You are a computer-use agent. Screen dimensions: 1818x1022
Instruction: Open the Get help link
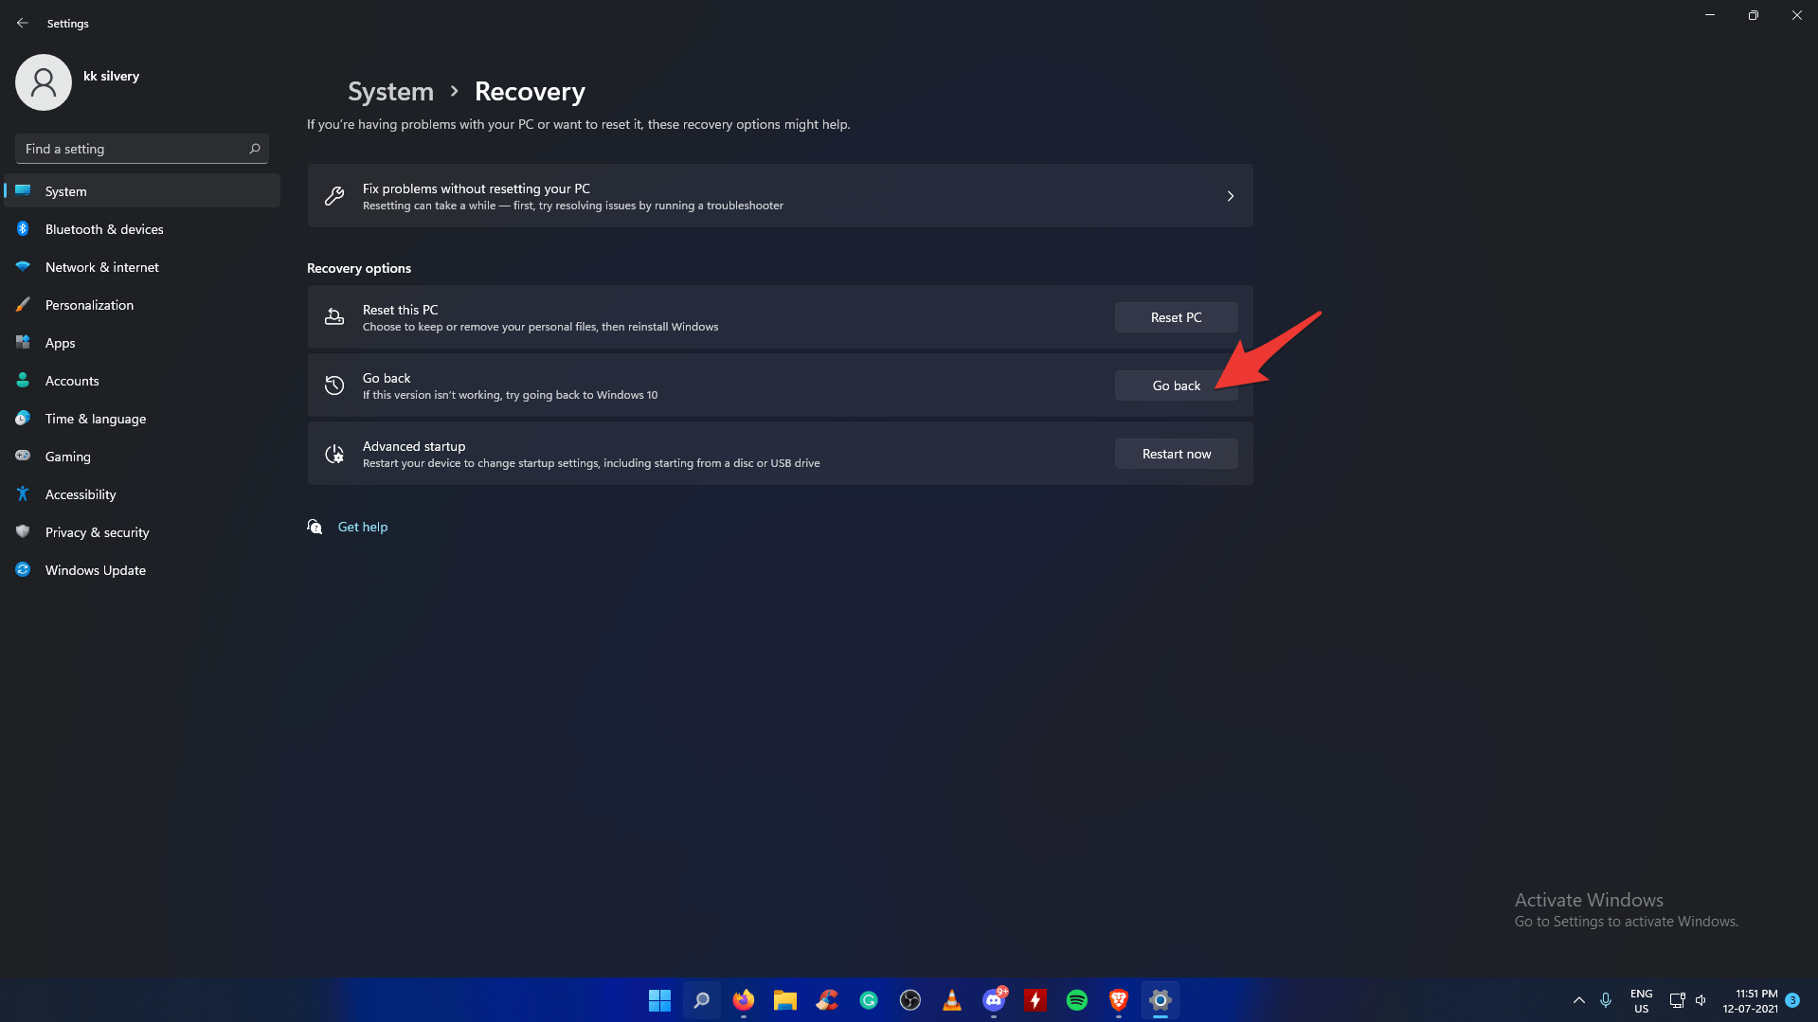(x=362, y=527)
